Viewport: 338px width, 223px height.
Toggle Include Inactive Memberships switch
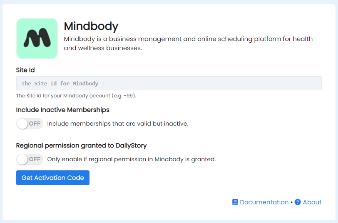[x=30, y=124]
